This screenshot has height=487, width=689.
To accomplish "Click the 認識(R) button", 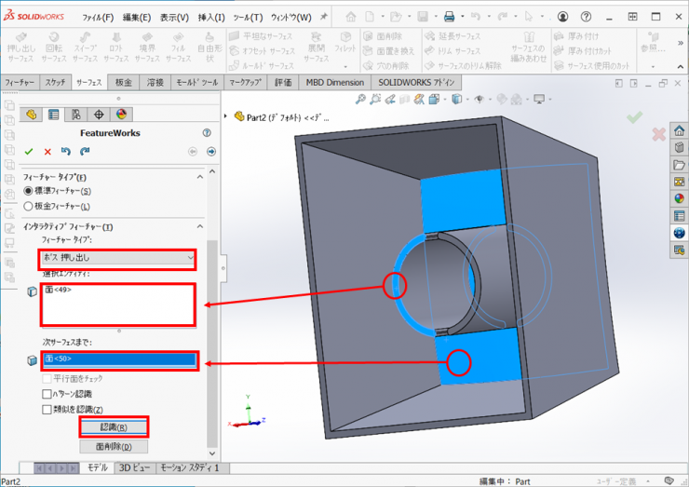I will tap(114, 427).
